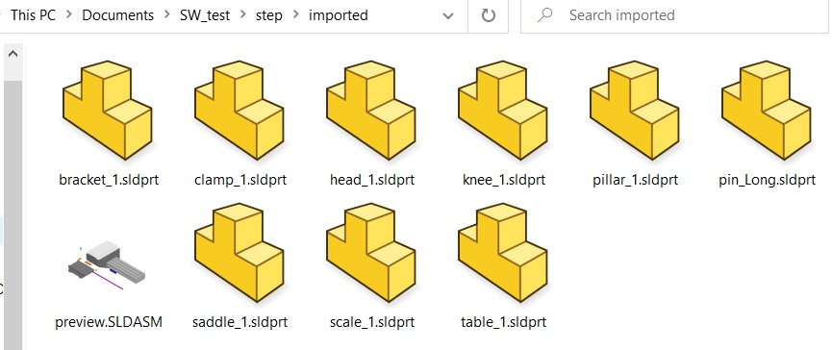The width and height of the screenshot is (832, 350).
Task: Select the bracket_1.sldprt file icon
Action: point(108,111)
